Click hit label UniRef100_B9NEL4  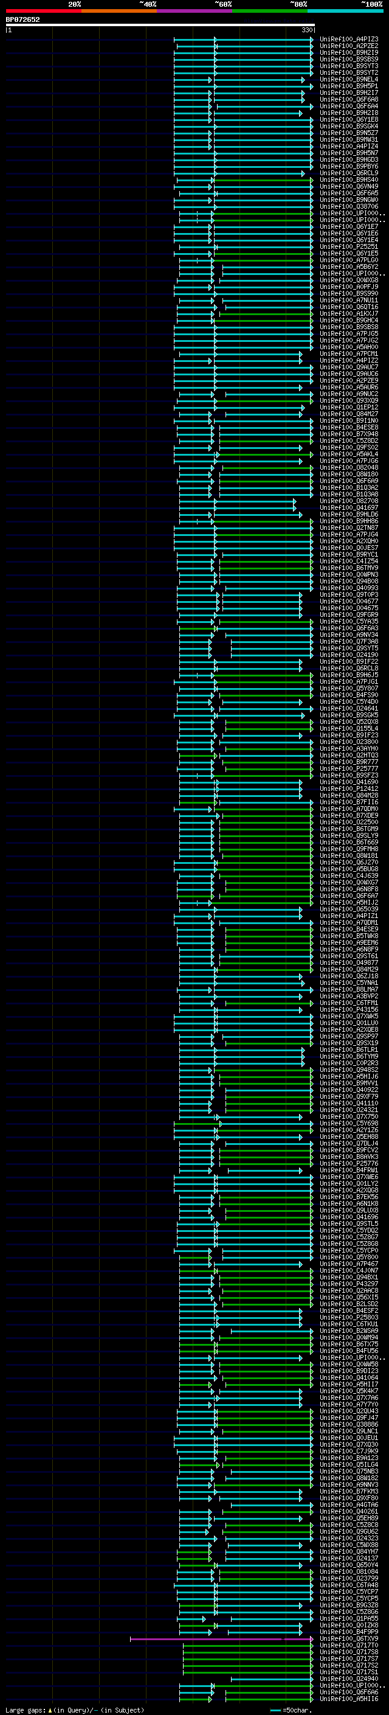pyautogui.click(x=349, y=79)
